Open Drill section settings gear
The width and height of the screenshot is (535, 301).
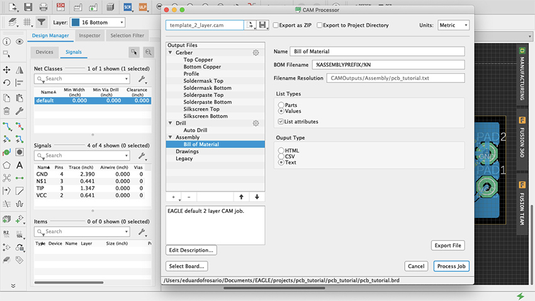pyautogui.click(x=256, y=123)
